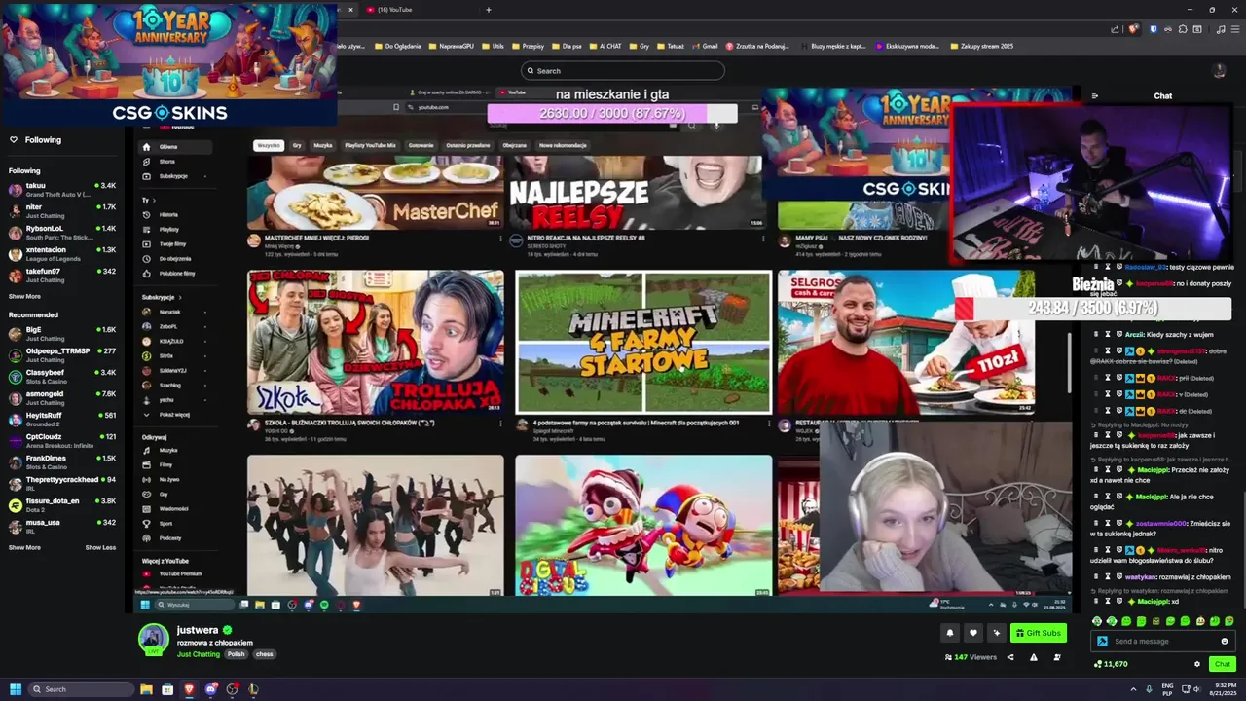Screen dimensions: 1246x701
Task: Switch to the (16) YouTube browser tab
Action: click(419, 10)
